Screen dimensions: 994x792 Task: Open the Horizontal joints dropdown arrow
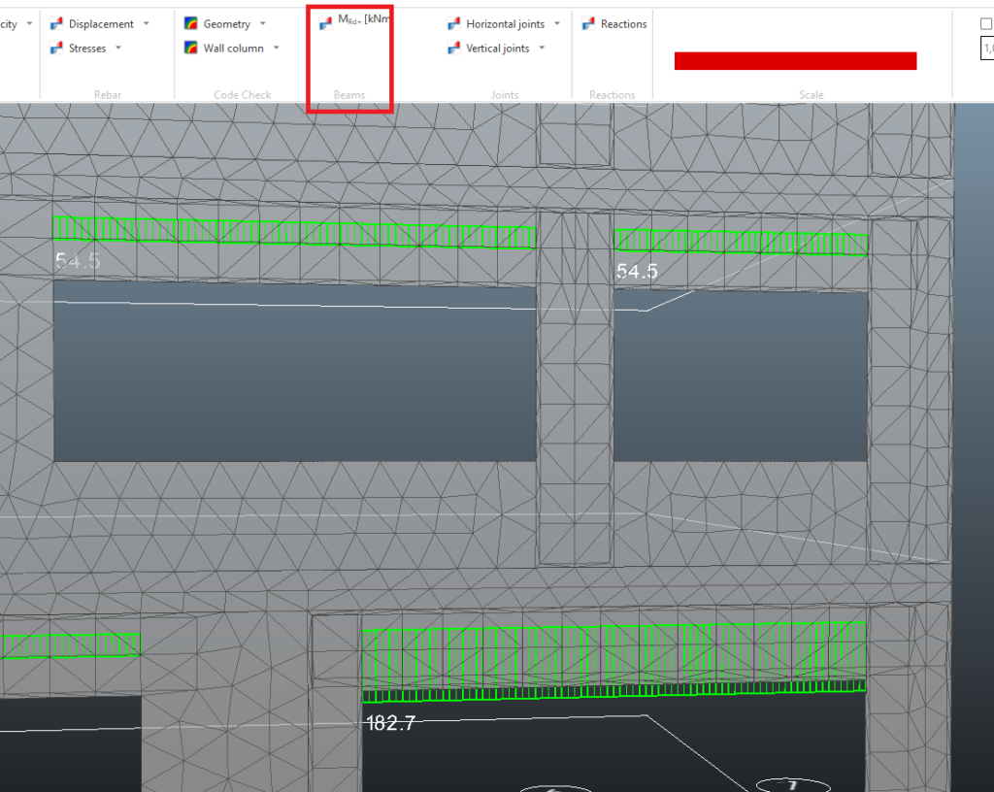(557, 24)
